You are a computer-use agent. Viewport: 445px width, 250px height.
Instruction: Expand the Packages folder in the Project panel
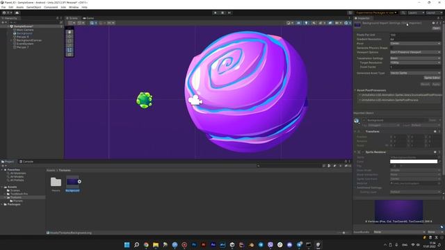tap(2, 204)
